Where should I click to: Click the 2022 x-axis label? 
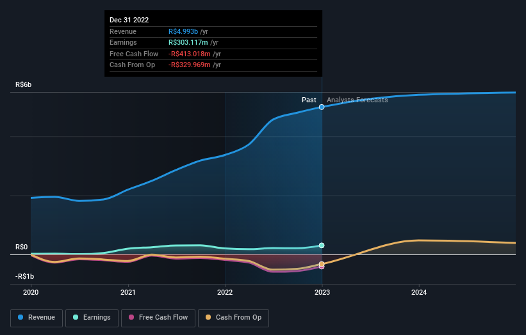(x=225, y=293)
